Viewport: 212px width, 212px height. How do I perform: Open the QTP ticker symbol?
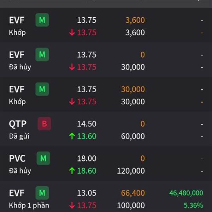(x=17, y=124)
